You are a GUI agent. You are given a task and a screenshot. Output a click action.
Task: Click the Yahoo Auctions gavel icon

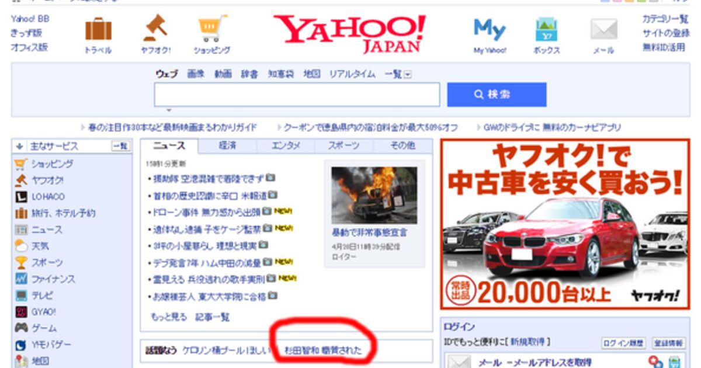point(155,28)
